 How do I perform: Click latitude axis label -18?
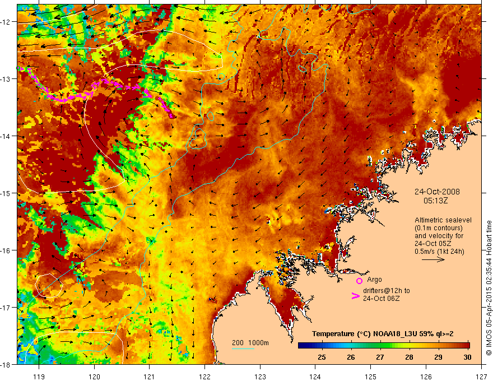[x=6, y=365]
